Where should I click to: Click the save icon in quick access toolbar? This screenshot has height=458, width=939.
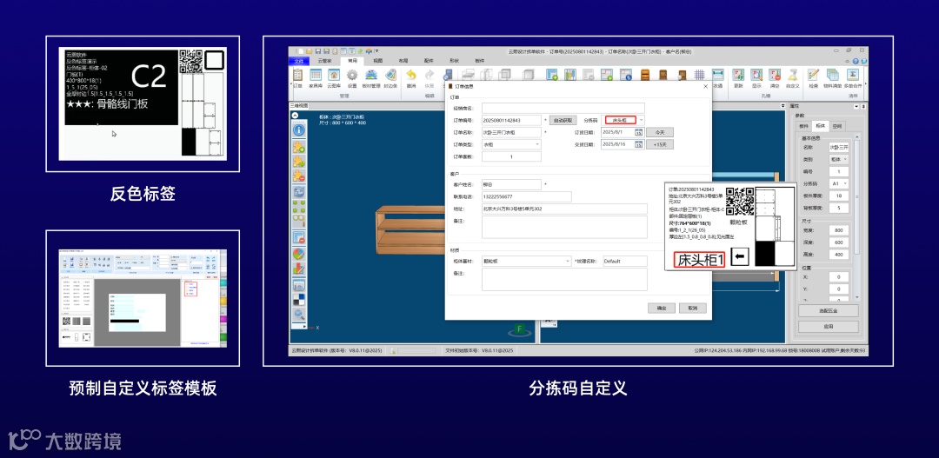click(x=318, y=51)
